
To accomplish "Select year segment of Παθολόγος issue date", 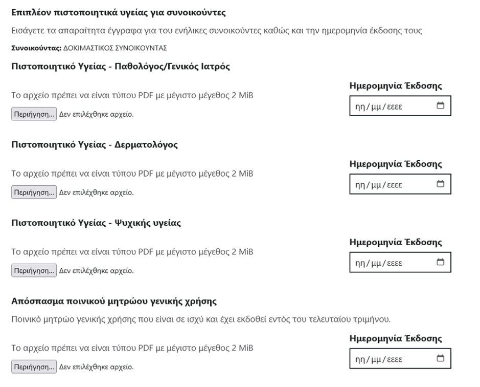I will 395,107.
